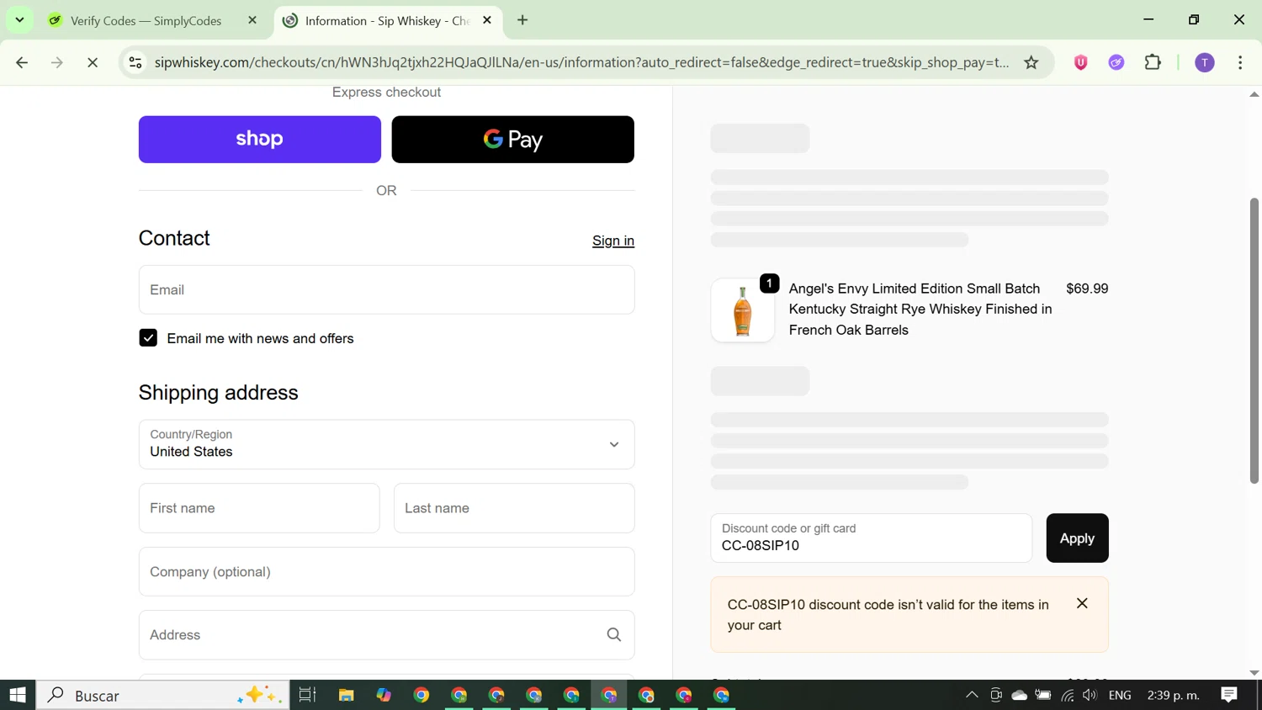Screen dimensions: 1262x710
Task: Click the Angel's Envy product name text
Action: [x=920, y=310]
